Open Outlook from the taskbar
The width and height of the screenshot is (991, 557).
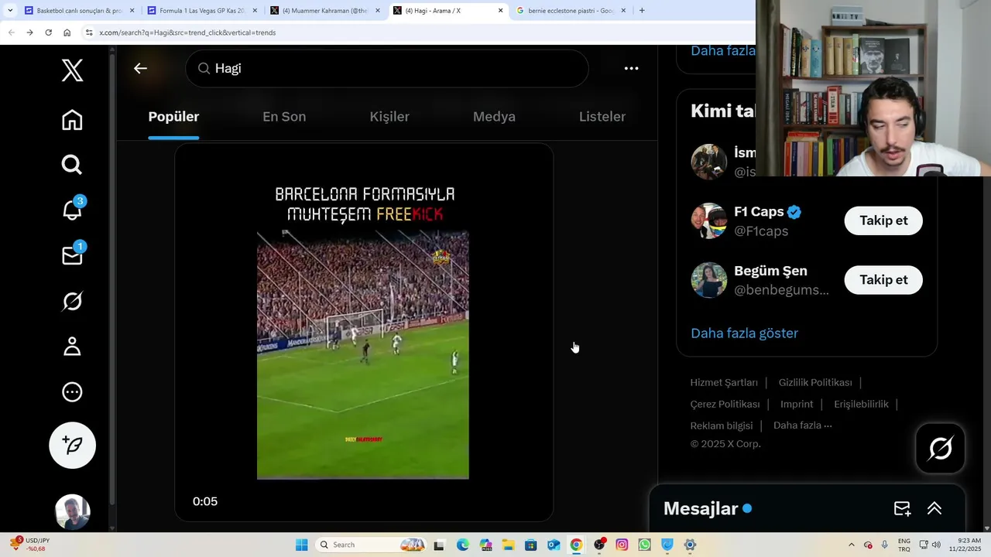tap(554, 545)
